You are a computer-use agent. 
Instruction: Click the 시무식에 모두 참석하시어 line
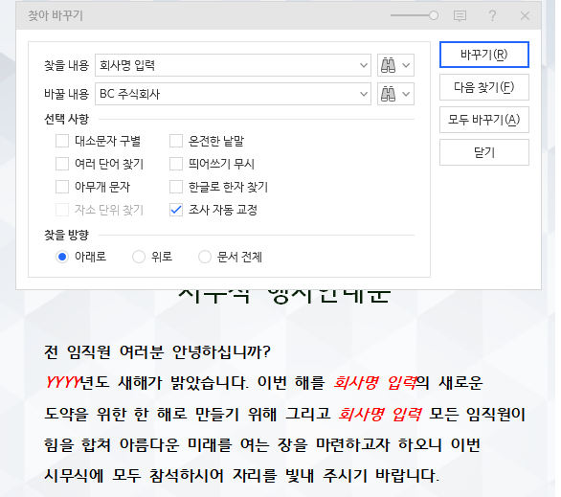coord(242,476)
